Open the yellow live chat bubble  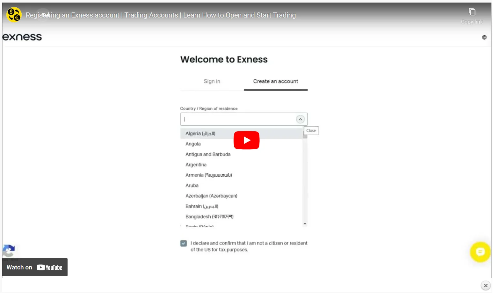[x=480, y=252]
